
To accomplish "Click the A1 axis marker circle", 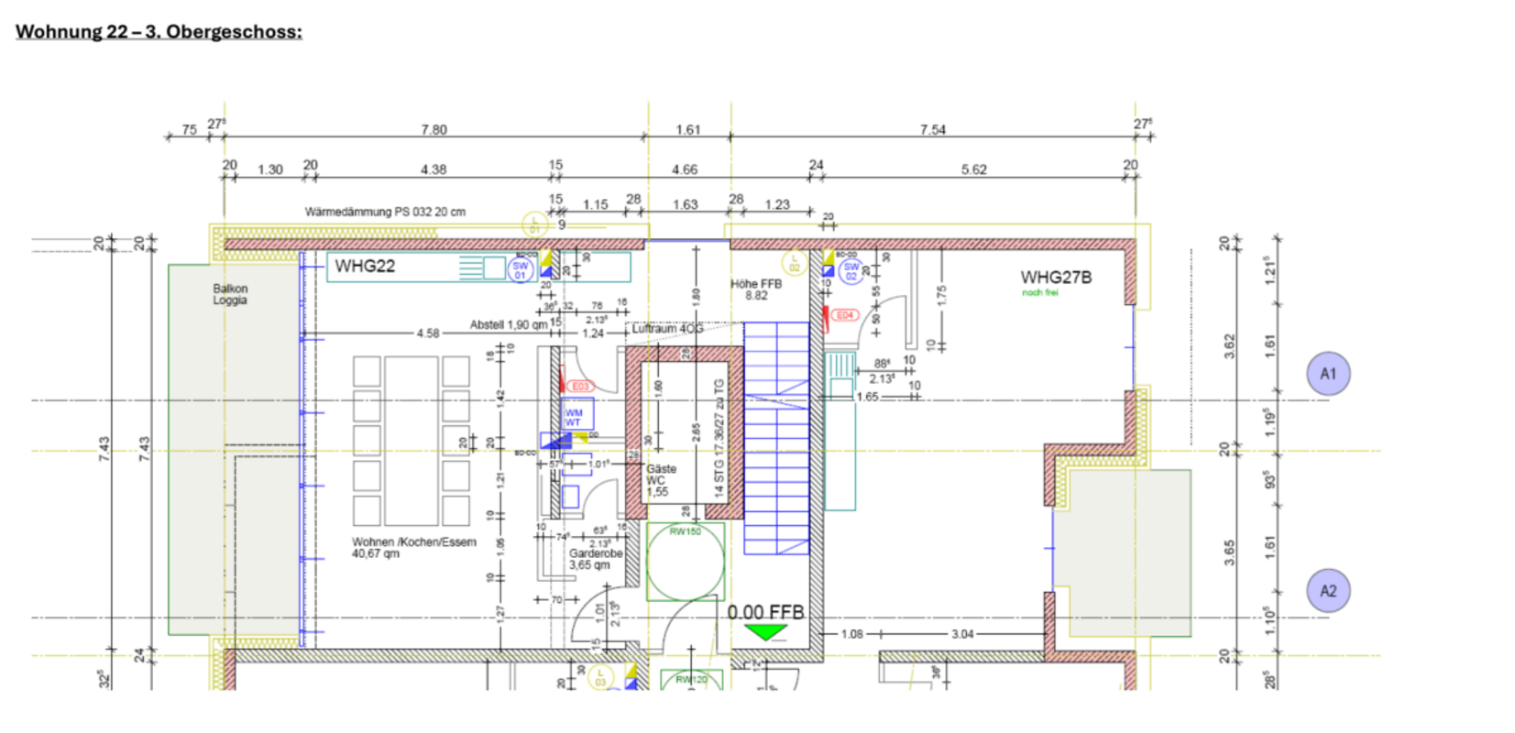I will coord(1328,373).
